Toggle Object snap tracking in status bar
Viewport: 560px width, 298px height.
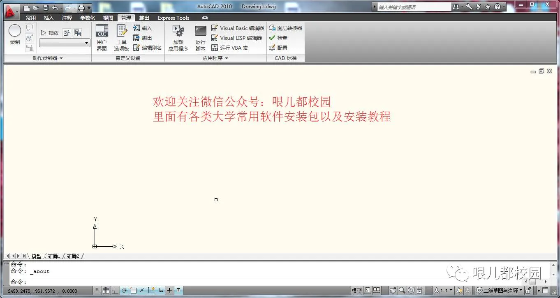(142, 291)
